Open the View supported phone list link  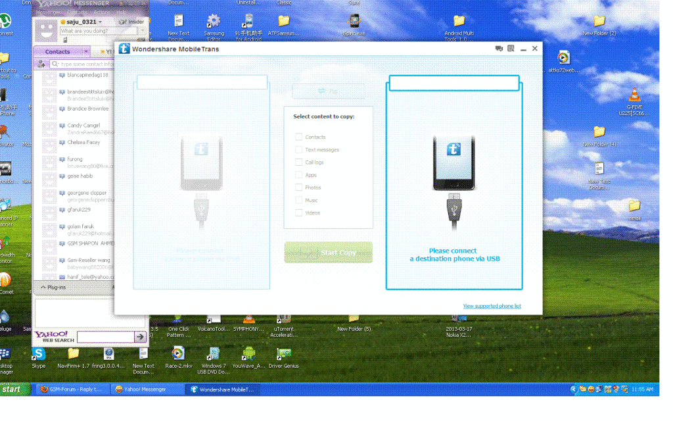(x=492, y=306)
